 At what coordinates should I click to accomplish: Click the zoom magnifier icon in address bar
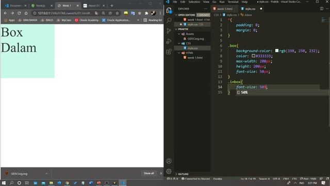[x=103, y=13]
